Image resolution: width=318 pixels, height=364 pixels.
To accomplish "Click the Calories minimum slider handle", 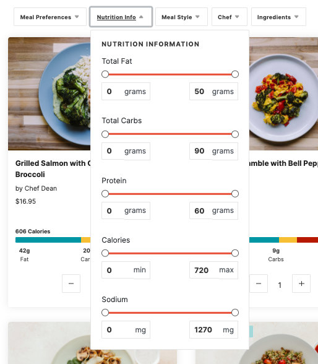I will pos(105,253).
